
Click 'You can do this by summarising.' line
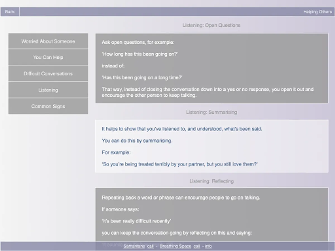point(137,141)
